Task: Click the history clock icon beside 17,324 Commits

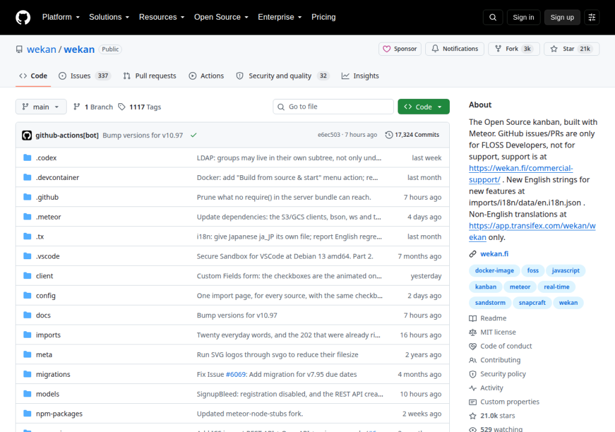Action: (389, 135)
